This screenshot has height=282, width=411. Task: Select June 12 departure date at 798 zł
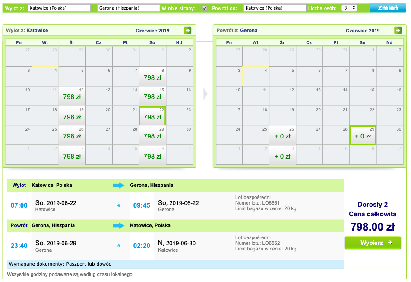pyautogui.click(x=72, y=96)
